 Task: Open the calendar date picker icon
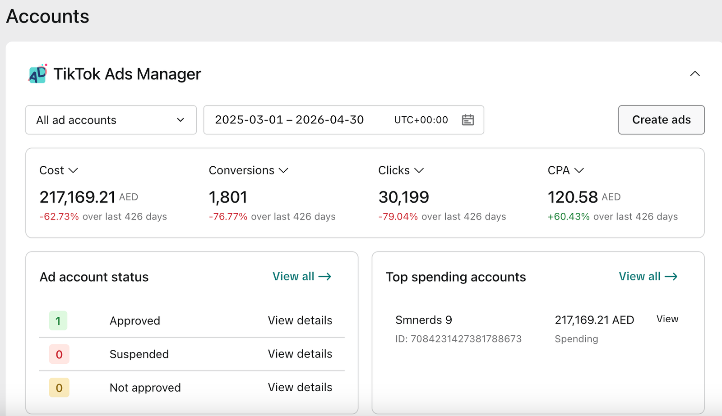coord(468,120)
